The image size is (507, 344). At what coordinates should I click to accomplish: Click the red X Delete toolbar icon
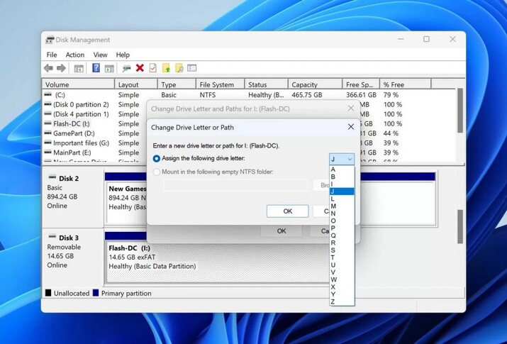(140, 68)
